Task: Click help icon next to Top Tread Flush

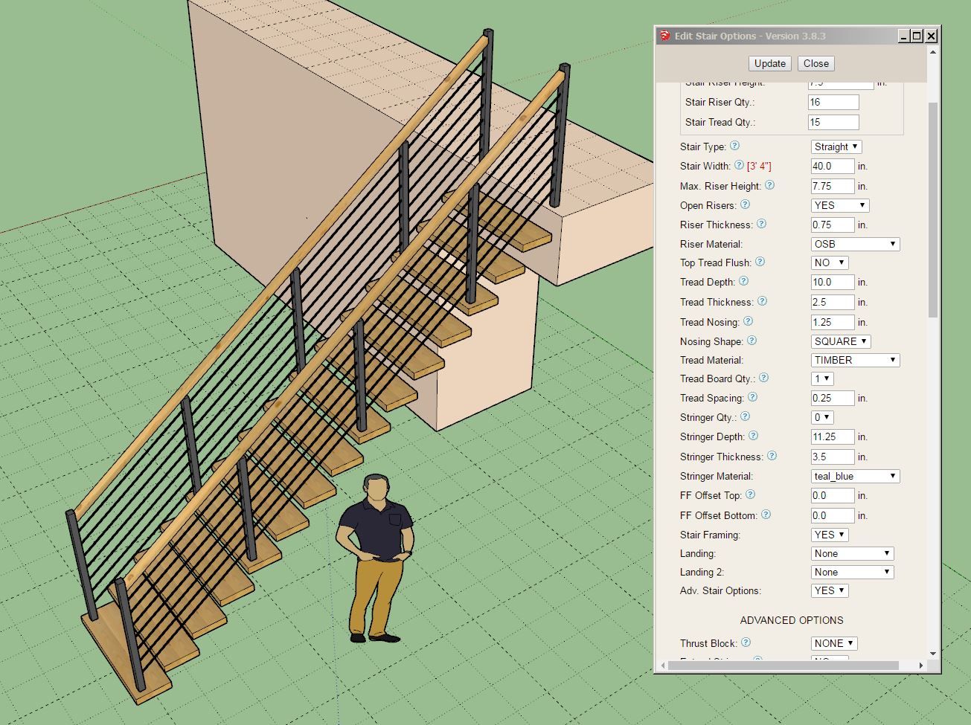Action: pyautogui.click(x=760, y=262)
